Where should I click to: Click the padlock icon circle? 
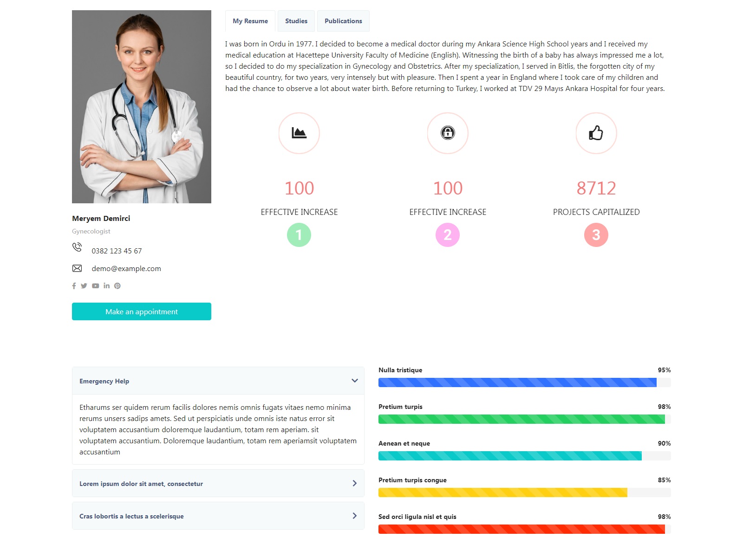(x=448, y=133)
